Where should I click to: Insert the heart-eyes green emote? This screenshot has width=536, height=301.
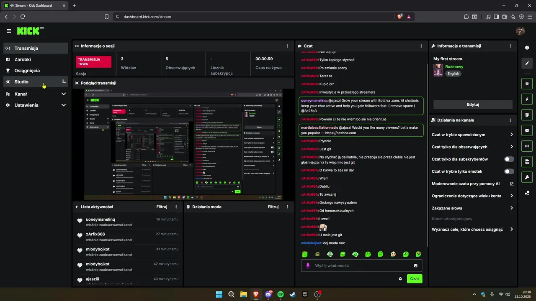418,254
